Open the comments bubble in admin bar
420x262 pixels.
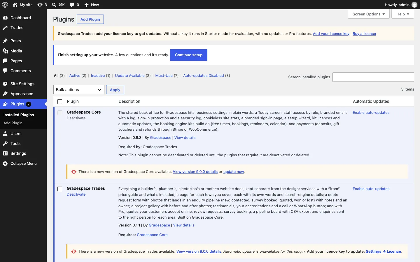coord(72,5)
